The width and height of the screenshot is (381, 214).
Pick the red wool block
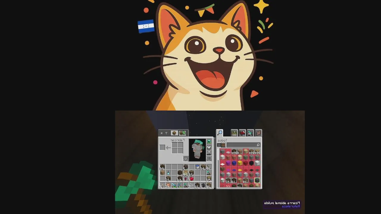(x=246, y=163)
